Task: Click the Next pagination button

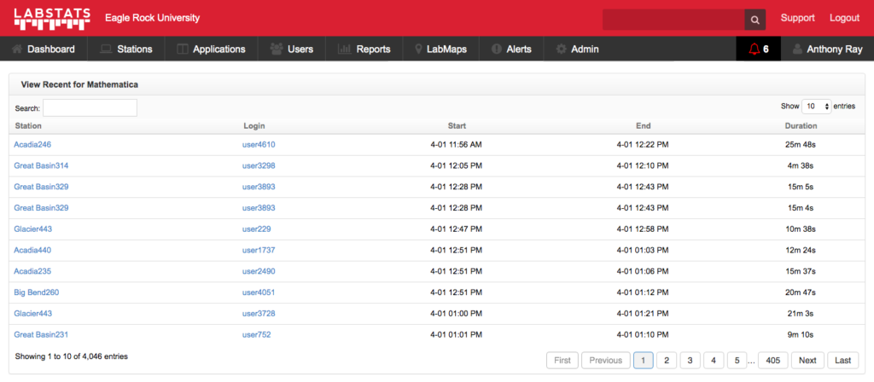Action: coord(807,361)
